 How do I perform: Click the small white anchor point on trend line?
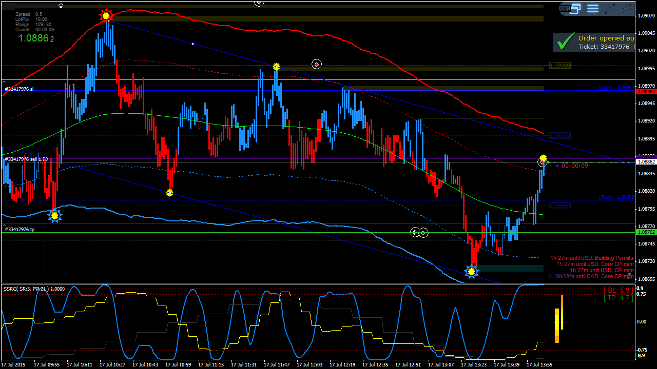click(192, 44)
